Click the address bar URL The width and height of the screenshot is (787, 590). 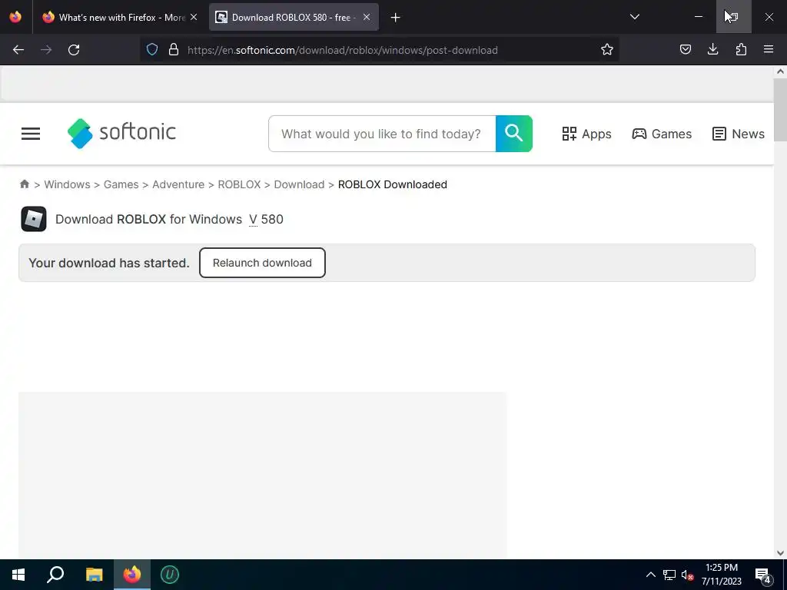point(342,50)
